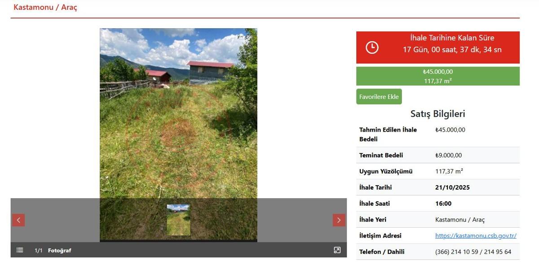Open the photo list menu icon

(20, 250)
